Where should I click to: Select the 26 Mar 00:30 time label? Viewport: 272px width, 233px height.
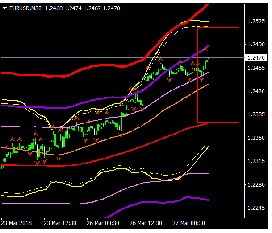click(x=103, y=222)
